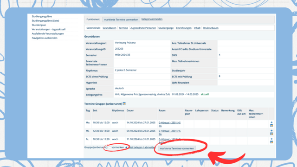Open Strukturbaum from page contents

click(210, 28)
